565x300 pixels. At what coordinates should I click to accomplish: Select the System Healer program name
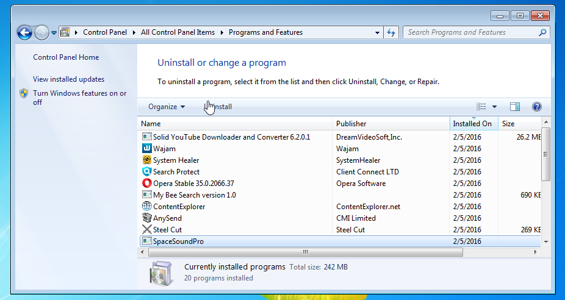[x=176, y=160]
